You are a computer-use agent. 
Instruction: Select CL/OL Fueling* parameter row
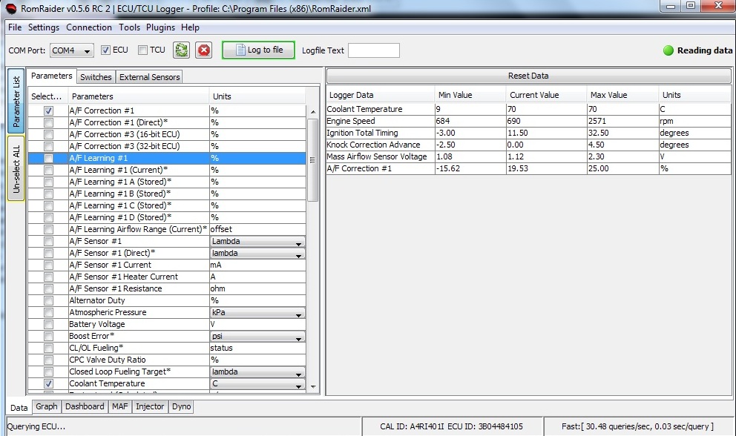[167, 348]
